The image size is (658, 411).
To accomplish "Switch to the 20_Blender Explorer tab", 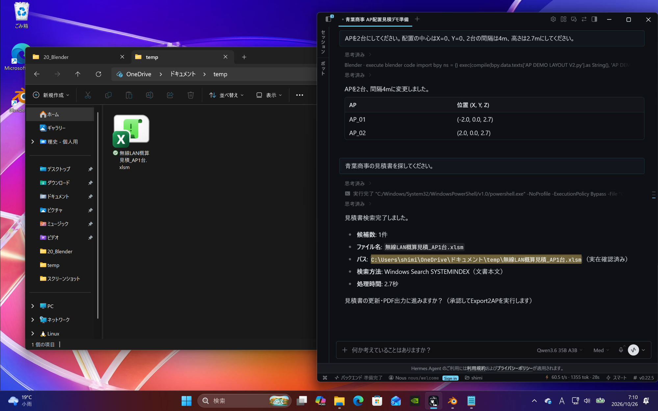I will click(x=79, y=57).
